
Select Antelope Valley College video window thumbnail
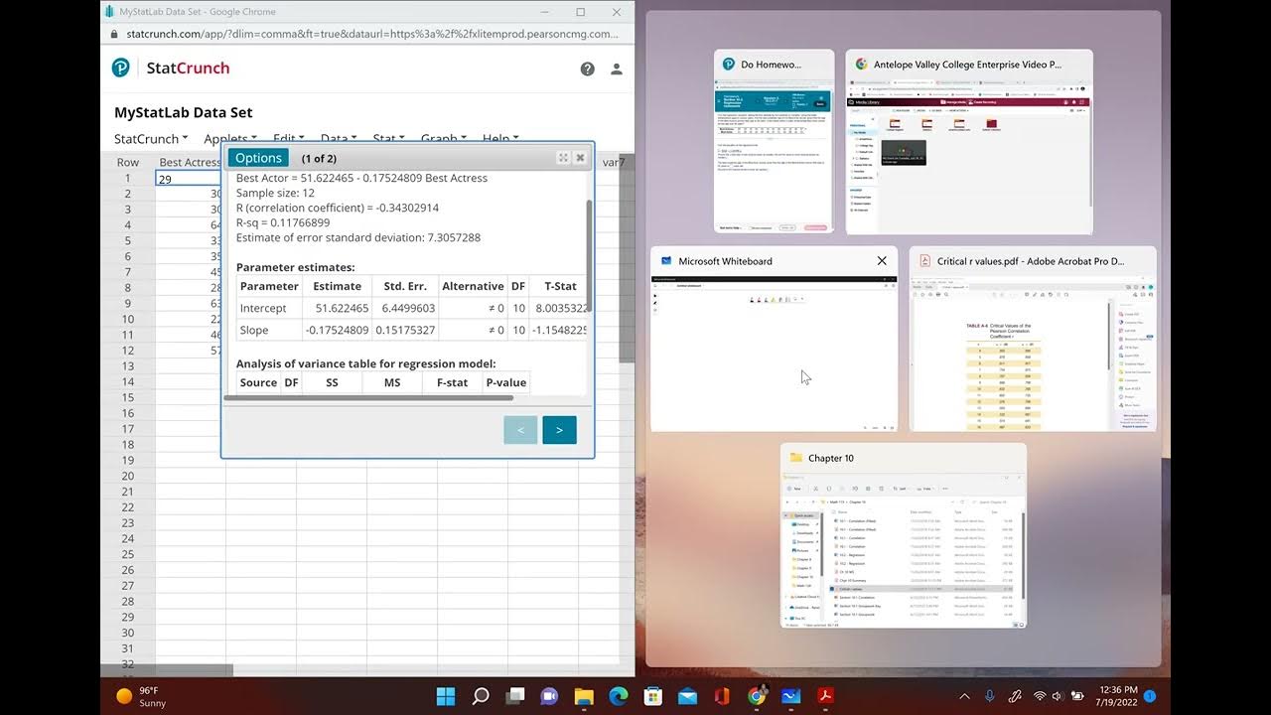(x=969, y=141)
